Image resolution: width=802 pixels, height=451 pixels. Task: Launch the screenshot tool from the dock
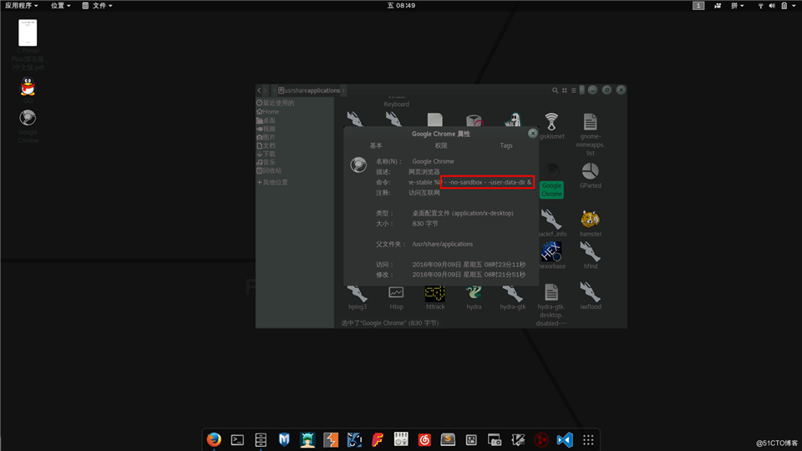click(495, 440)
